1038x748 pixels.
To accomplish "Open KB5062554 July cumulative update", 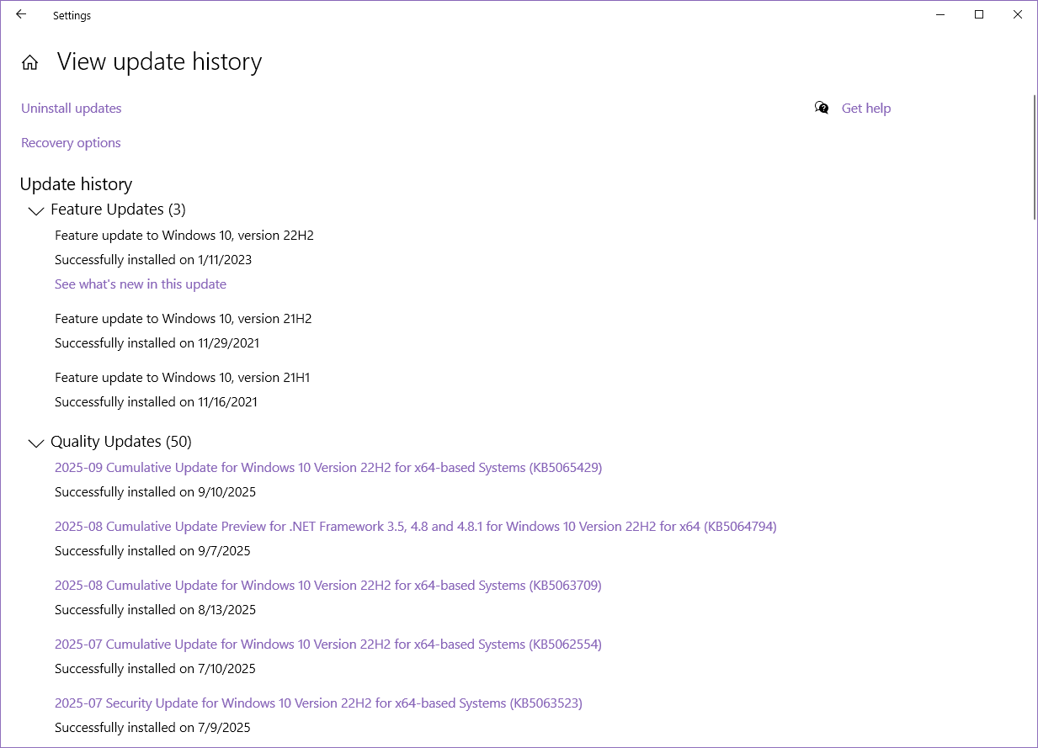I will point(327,644).
